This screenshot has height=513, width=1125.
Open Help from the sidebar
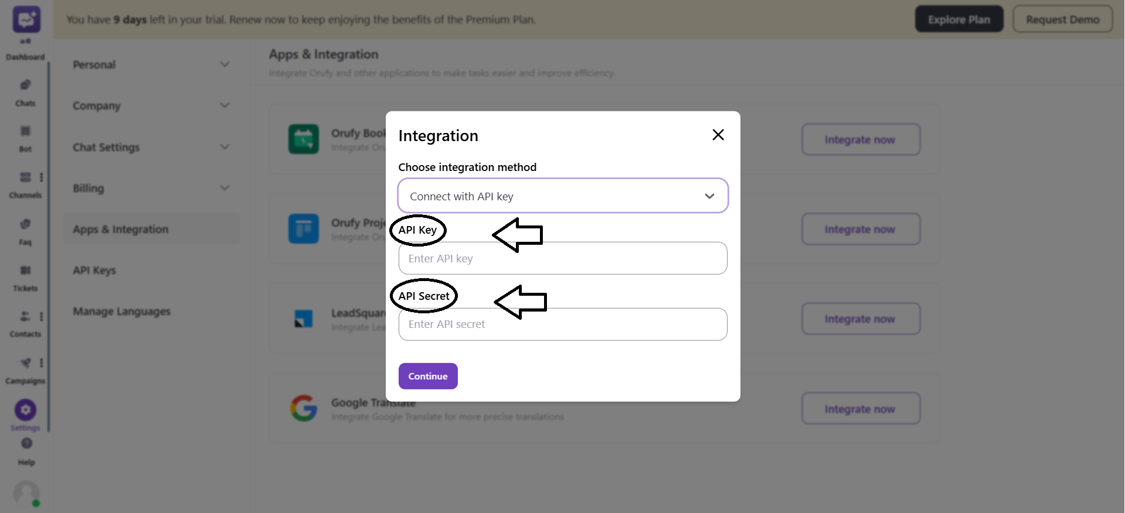tap(26, 449)
